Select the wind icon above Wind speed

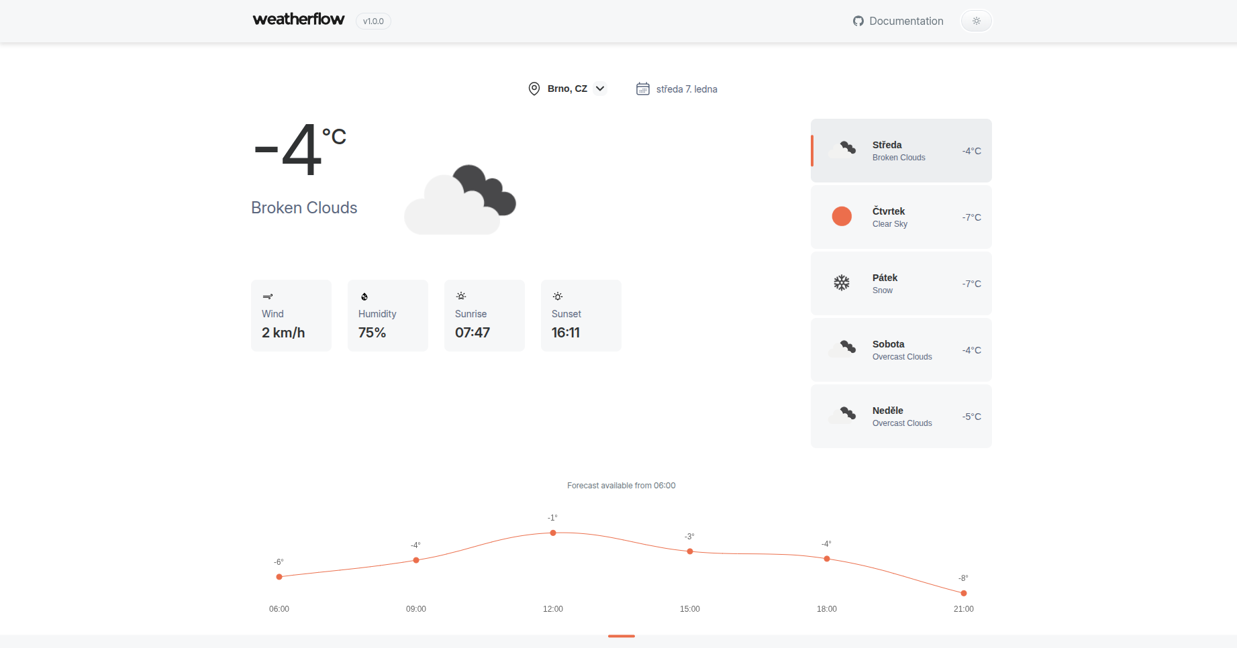point(267,296)
